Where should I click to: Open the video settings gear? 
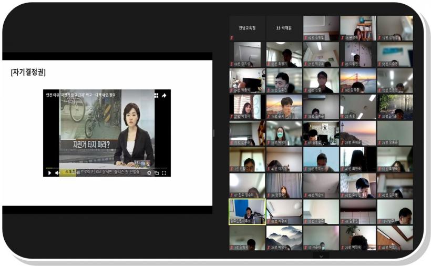coord(149,172)
